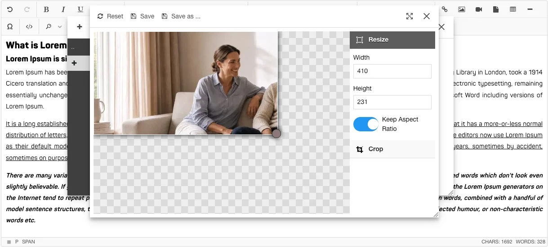The width and height of the screenshot is (548, 247).
Task: Click the insert link chain icon
Action: click(445, 9)
